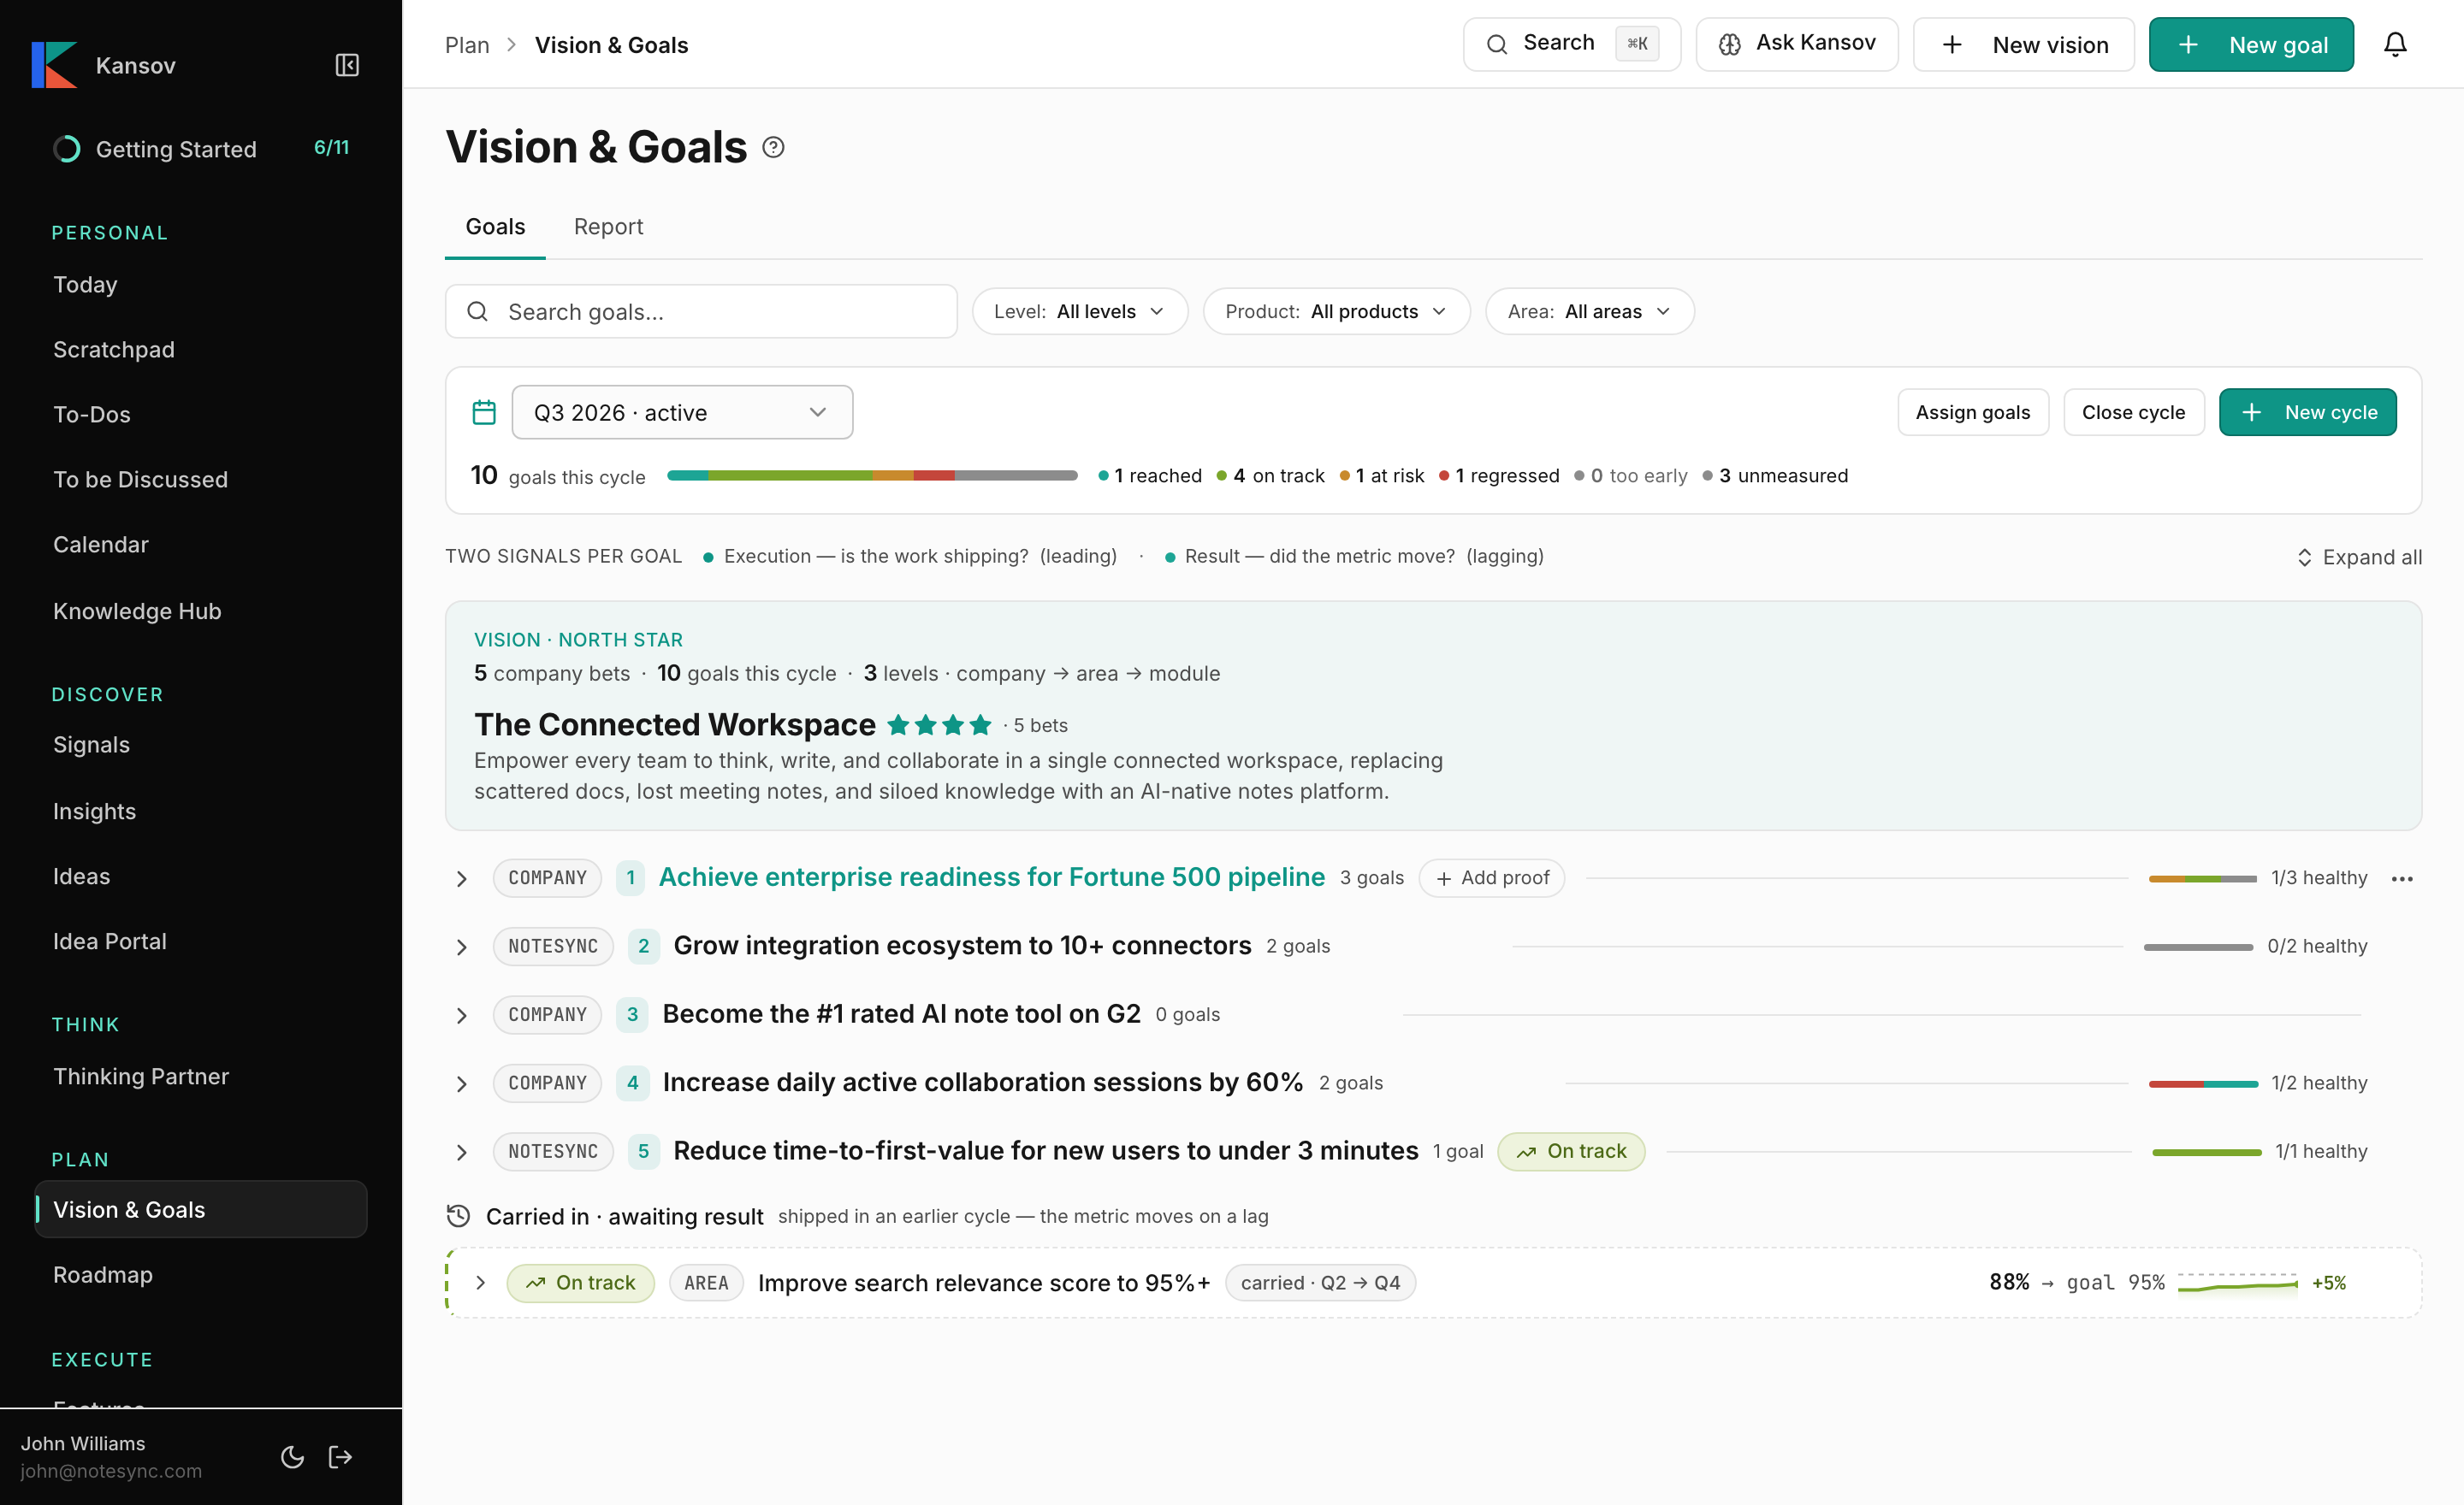2464x1505 pixels.
Task: Click the New vision button
Action: pyautogui.click(x=2024, y=45)
